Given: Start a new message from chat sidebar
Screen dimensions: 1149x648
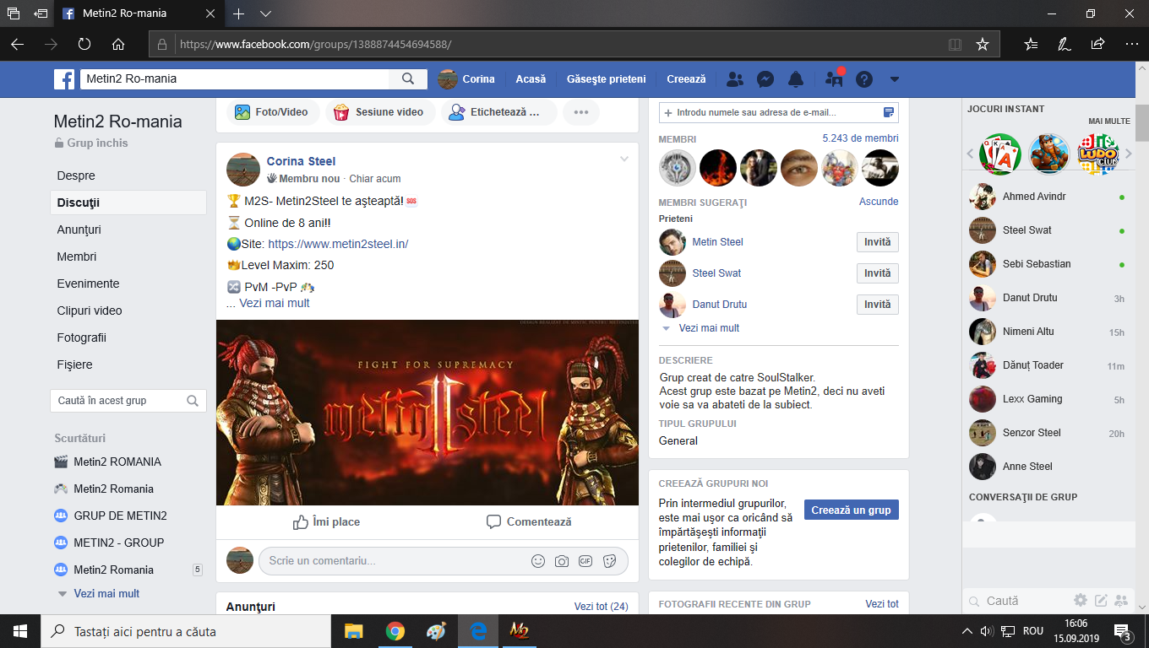Looking at the screenshot, I should point(1101,601).
